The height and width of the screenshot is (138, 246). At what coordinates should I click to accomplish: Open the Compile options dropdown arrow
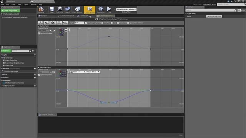(47, 10)
